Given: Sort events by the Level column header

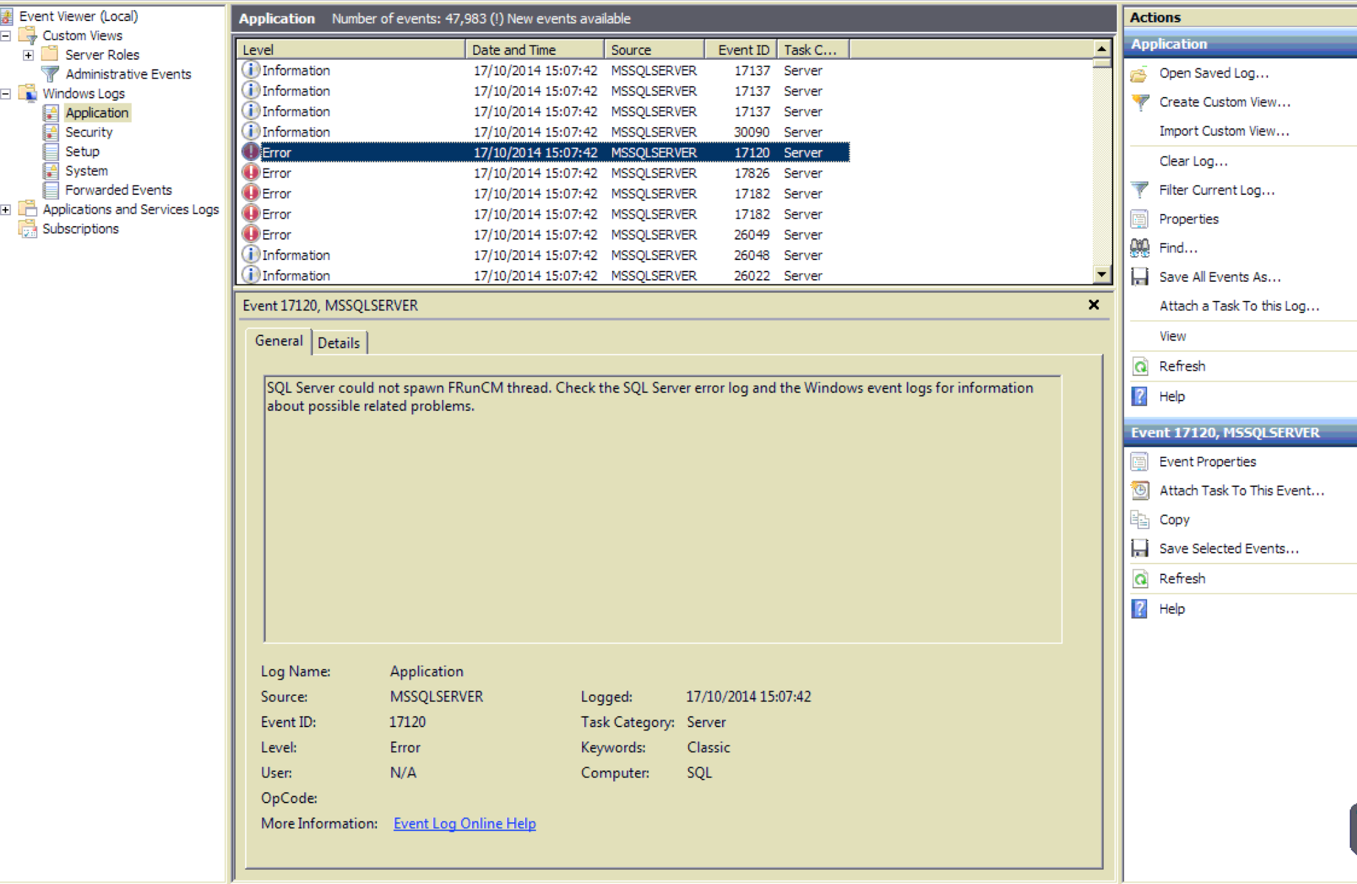Looking at the screenshot, I should point(350,50).
